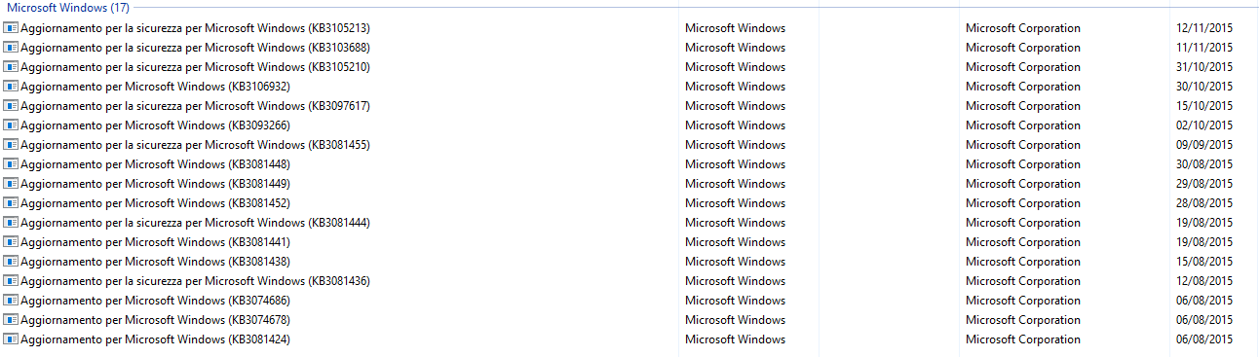Click 'Microsoft Corporation' in the KB3081452 row
The image size is (1259, 357).
[1023, 203]
